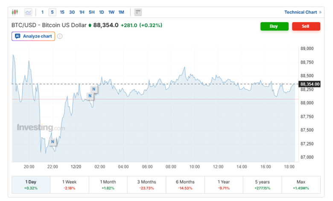
Task: Click the news/table layout icon in toolbar
Action: coord(138,12)
